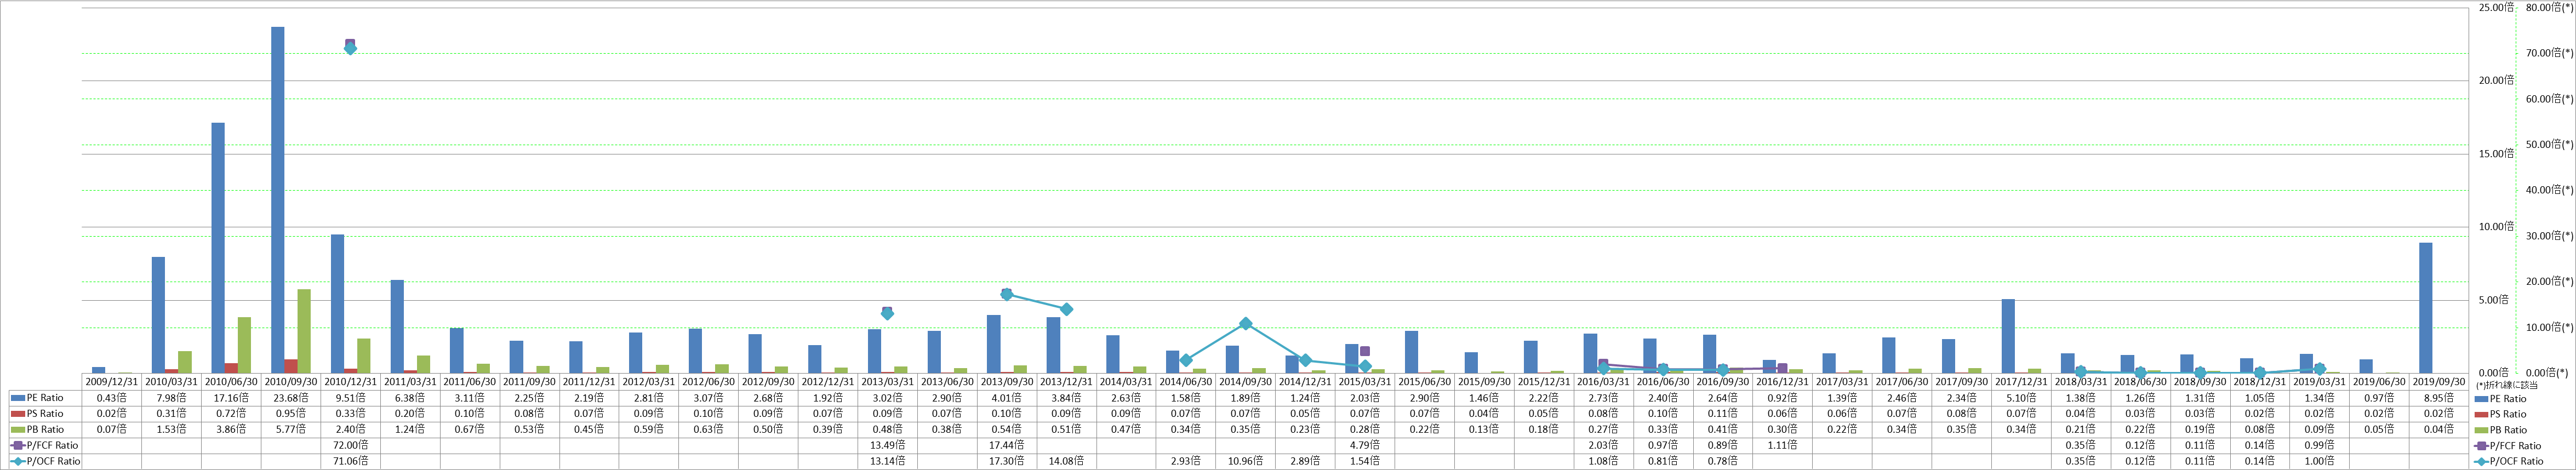Screen dimensions: 2576x470
Task: Click the 0.43倍 PE value cell
Action: tap(112, 398)
